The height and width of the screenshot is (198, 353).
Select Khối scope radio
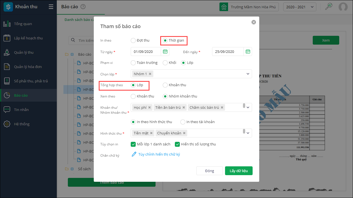click(165, 63)
